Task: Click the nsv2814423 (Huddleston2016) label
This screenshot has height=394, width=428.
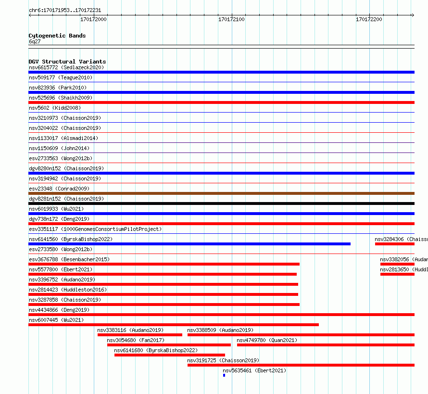Action: pos(68,290)
